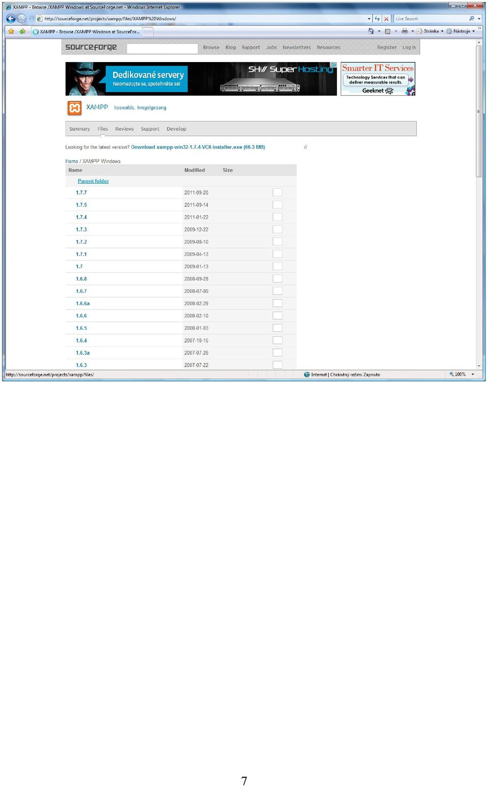Click the Home breadcrumb link
488x786 pixels.
click(72, 161)
